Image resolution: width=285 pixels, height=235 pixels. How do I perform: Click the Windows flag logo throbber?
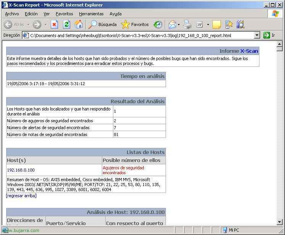click(x=275, y=14)
